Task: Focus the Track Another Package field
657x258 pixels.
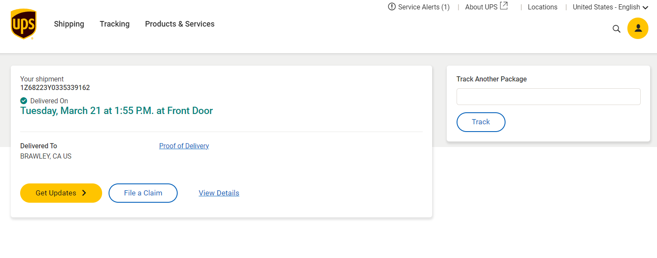Action: [x=548, y=97]
